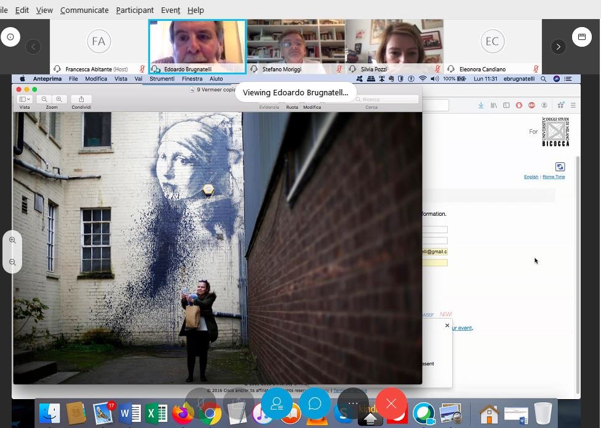Select Silvia Pozzi video thumbnail
601x428 pixels.
394,47
